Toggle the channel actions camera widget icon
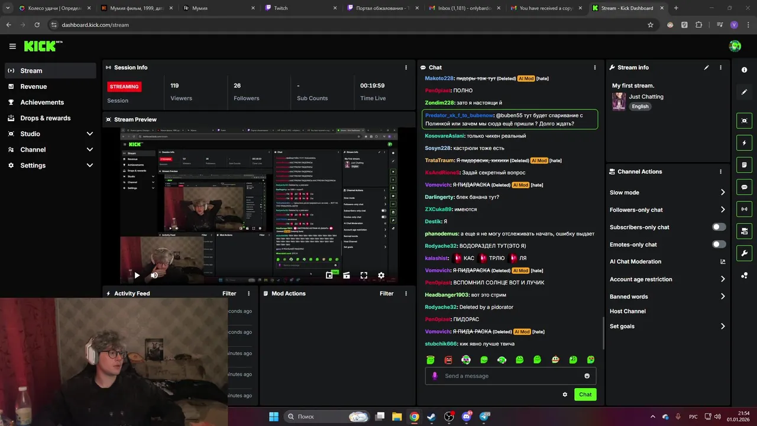757x426 pixels. (744, 231)
